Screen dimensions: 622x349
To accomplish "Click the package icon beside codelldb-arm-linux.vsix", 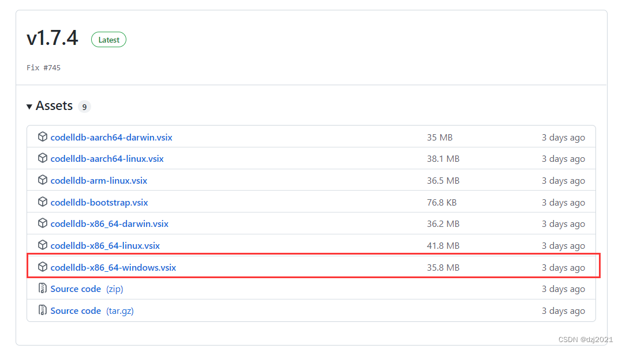I will 43,180.
